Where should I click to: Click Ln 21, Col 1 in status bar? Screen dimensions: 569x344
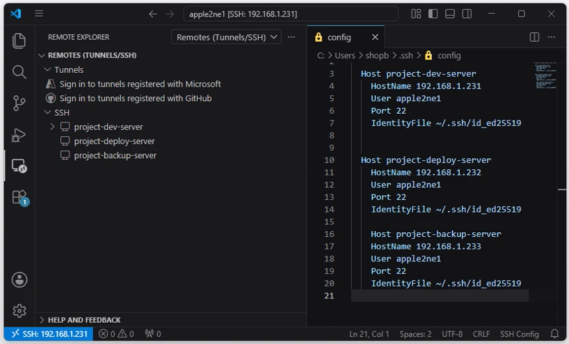point(369,334)
